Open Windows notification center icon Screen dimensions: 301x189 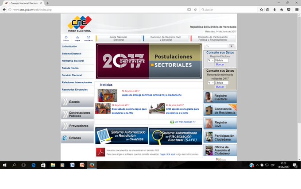tap(295, 165)
